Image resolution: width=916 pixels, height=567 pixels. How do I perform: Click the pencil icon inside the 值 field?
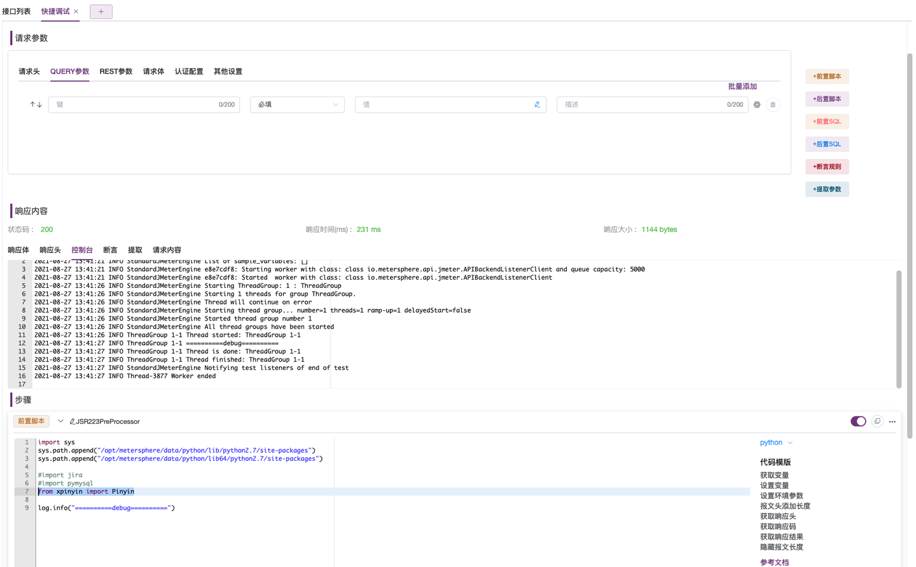point(537,104)
